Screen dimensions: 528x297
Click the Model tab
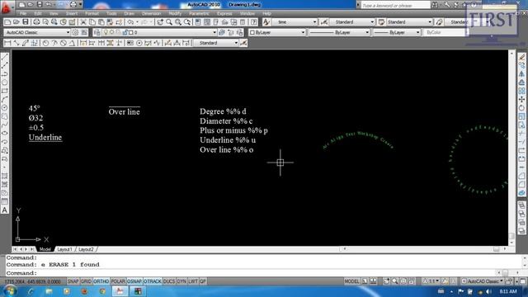click(x=45, y=249)
